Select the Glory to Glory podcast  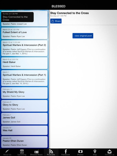click(24, 106)
